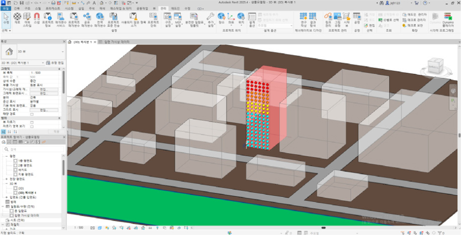461x235 pixels.
Task: Click the 유형 편집 button
Action: click(x=55, y=62)
